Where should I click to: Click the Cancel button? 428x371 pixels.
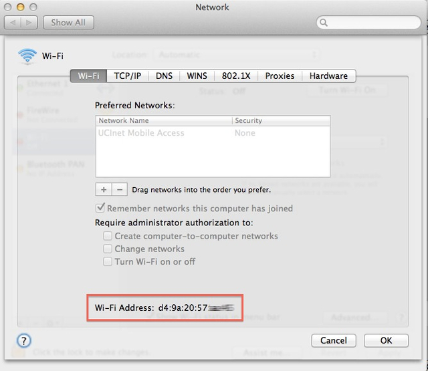pos(334,340)
